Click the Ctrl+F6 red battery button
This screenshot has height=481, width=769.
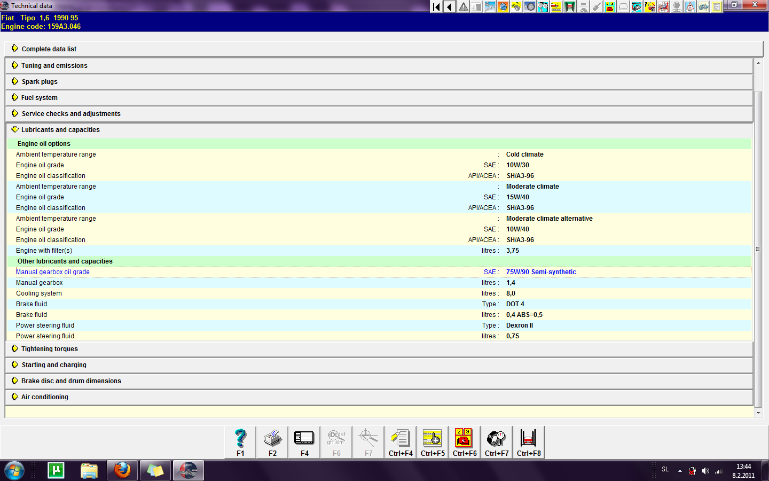pyautogui.click(x=465, y=442)
